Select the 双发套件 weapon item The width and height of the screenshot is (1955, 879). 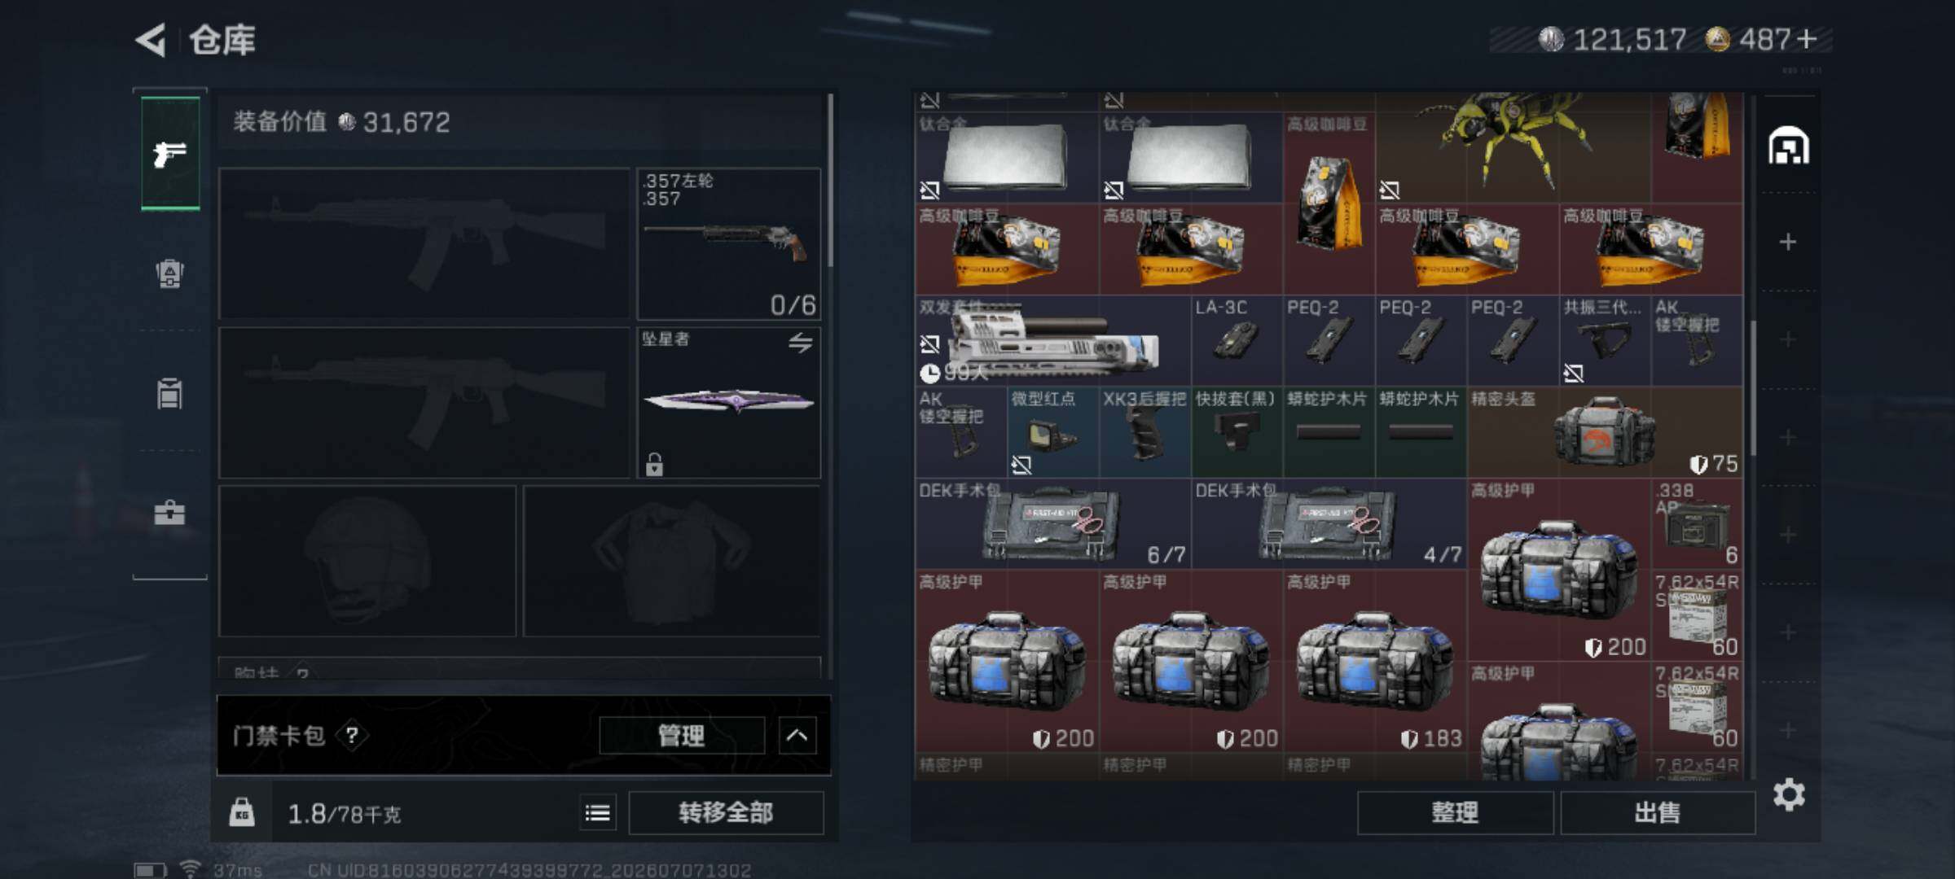coord(1053,341)
